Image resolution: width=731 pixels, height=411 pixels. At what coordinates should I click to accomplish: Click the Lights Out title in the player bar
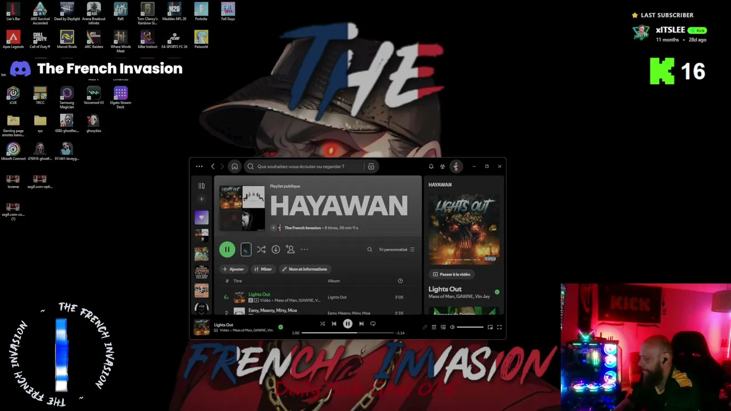click(223, 325)
